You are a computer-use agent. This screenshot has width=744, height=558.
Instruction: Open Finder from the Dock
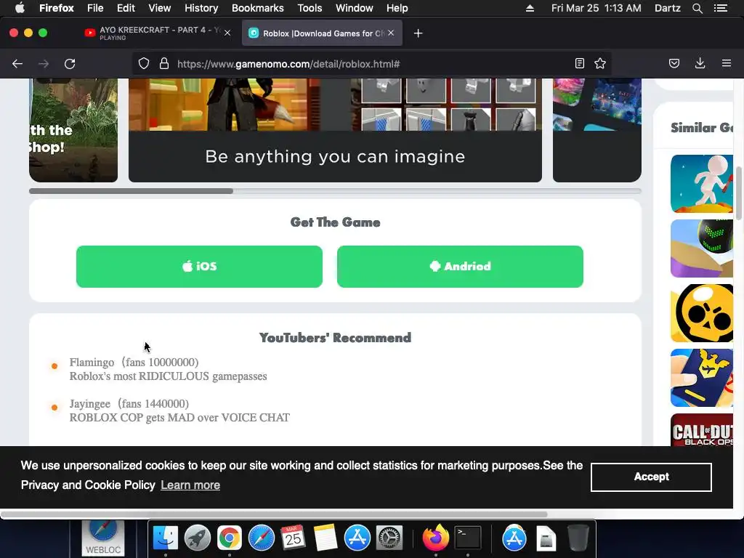pyautogui.click(x=165, y=538)
